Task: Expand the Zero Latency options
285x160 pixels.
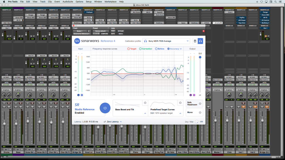Action: [x=112, y=122]
